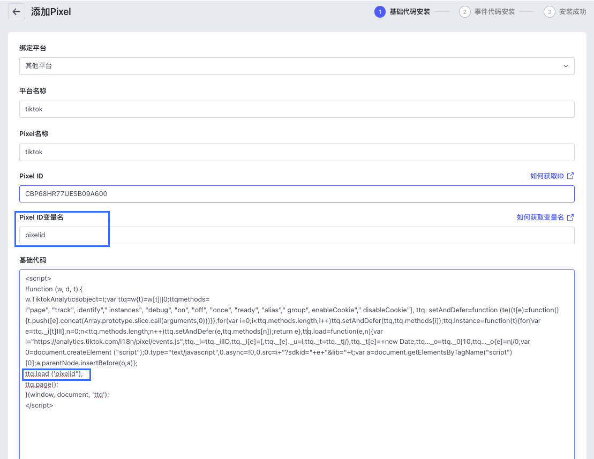The height and width of the screenshot is (459, 594).
Task: Go to step 3 安装成功
Action: [565, 12]
